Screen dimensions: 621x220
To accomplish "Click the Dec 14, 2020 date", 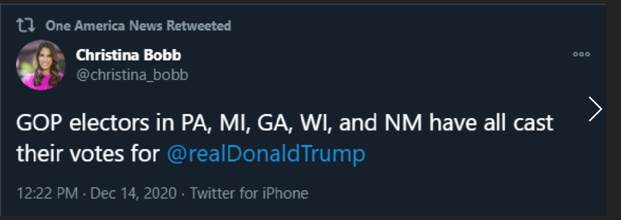I will coord(133,193).
